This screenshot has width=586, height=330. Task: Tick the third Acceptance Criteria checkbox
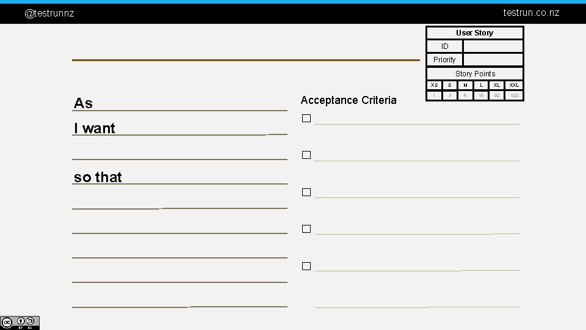coord(306,192)
